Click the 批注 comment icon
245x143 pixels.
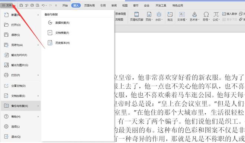click(170, 14)
